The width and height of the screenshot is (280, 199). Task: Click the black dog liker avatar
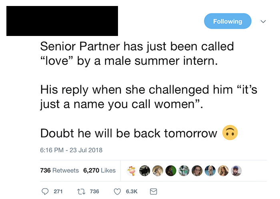click(x=145, y=171)
